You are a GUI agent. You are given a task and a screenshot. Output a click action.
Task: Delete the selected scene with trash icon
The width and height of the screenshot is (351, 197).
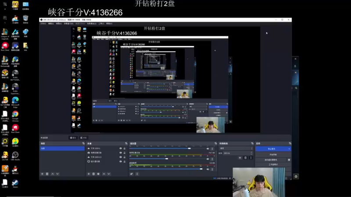(47, 174)
